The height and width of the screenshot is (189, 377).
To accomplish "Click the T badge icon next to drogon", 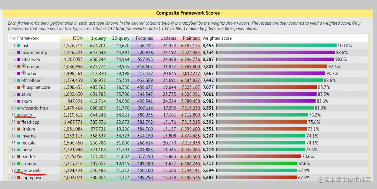I will 24,66.
